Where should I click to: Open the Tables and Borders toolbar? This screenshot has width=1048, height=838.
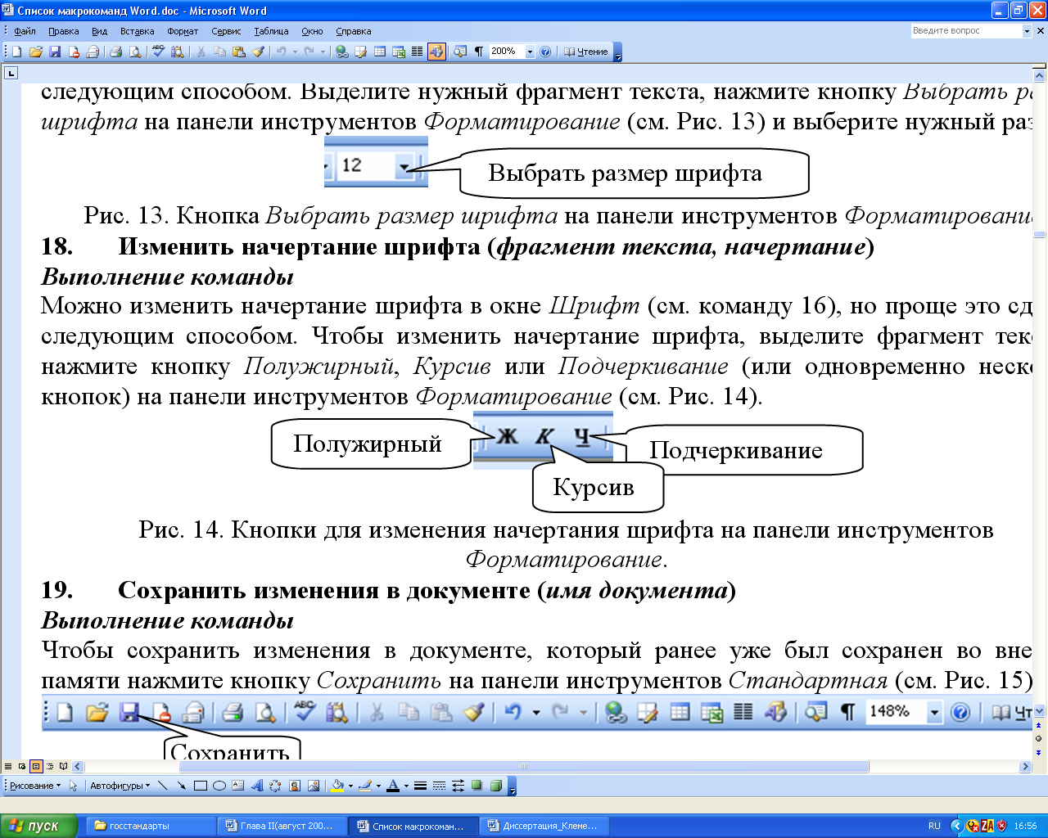click(x=361, y=52)
